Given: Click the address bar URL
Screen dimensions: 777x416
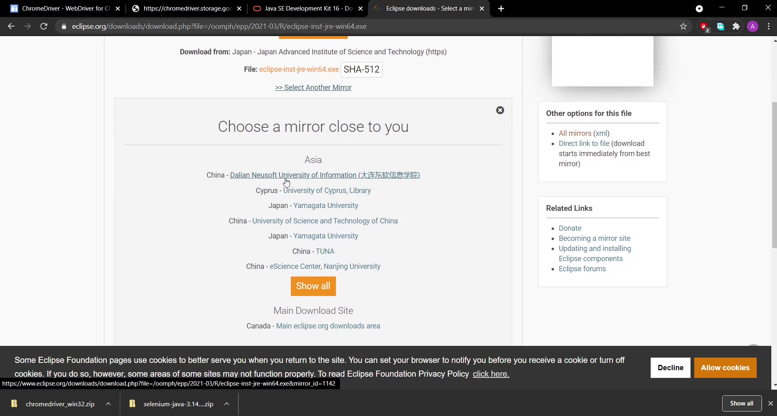Looking at the screenshot, I should pyautogui.click(x=219, y=26).
